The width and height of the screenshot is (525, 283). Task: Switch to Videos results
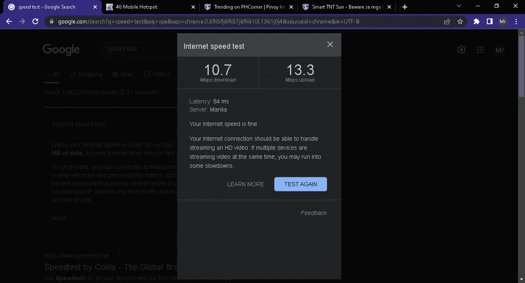pos(157,74)
